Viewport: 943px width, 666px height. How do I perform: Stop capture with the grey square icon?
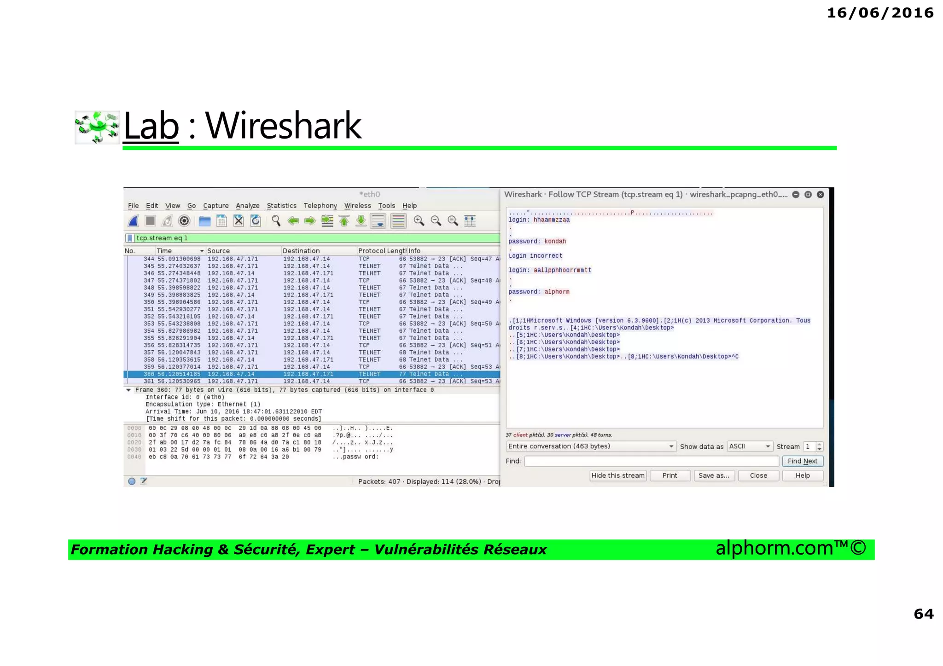point(150,221)
